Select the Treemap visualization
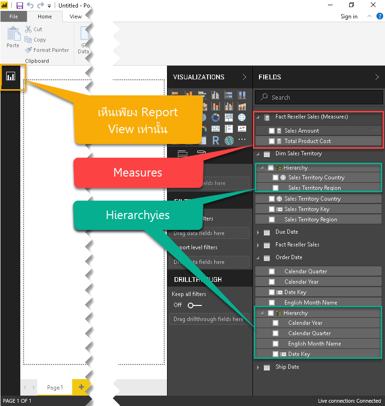Image resolution: width=385 pixels, height=406 pixels. (x=228, y=118)
